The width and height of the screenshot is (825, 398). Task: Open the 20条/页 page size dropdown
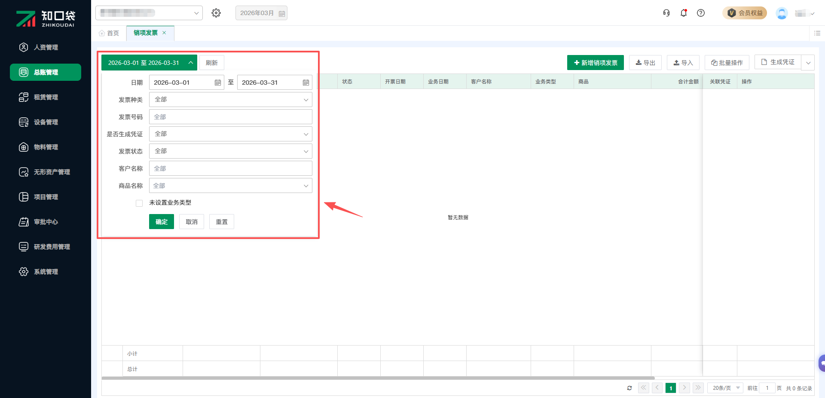725,388
